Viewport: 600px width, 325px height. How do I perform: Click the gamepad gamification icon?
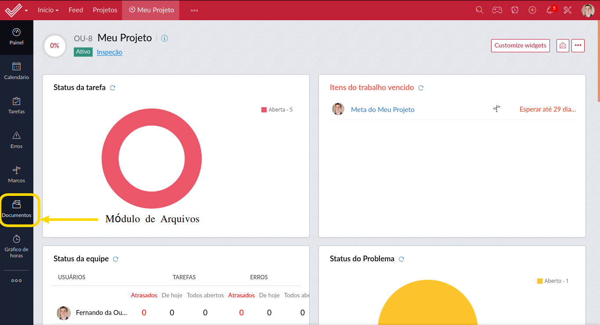click(497, 10)
